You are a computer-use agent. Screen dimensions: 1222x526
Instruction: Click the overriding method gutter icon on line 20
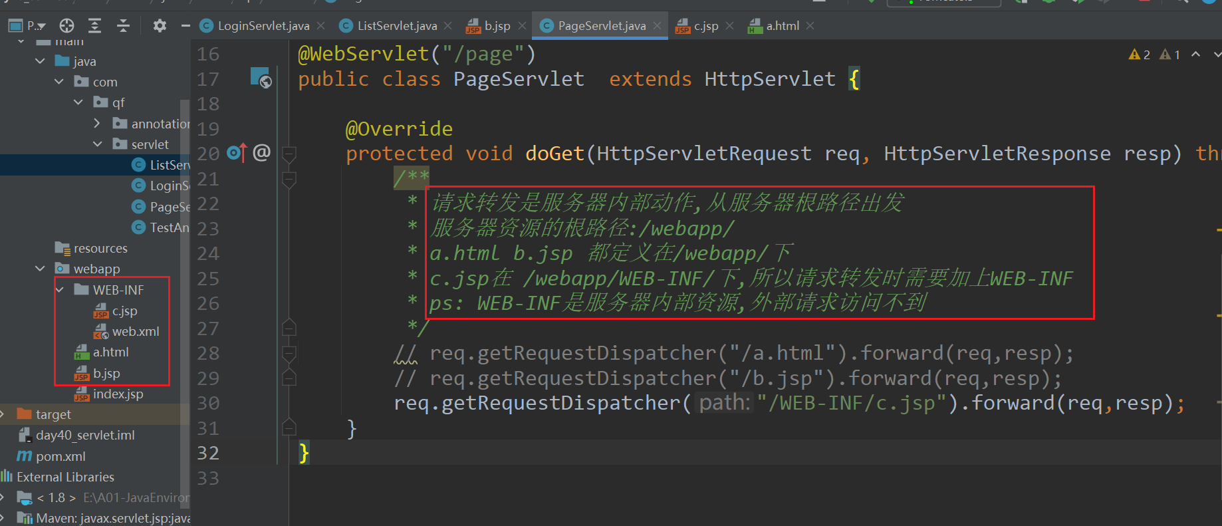[x=237, y=154]
